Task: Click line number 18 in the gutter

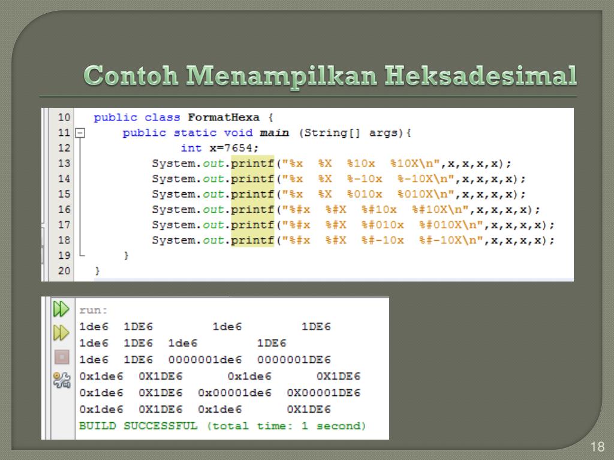Action: 64,240
